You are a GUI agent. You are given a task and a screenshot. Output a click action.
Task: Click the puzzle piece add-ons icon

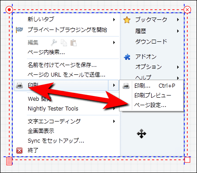coord(127,57)
